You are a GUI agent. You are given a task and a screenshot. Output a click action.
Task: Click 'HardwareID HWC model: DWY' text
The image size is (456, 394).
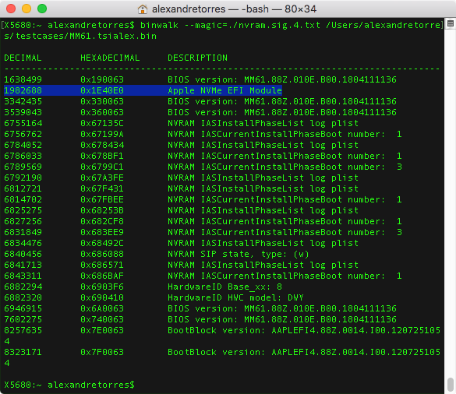(235, 297)
